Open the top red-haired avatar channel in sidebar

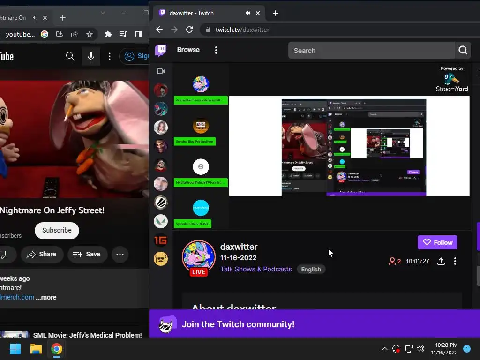point(161,90)
